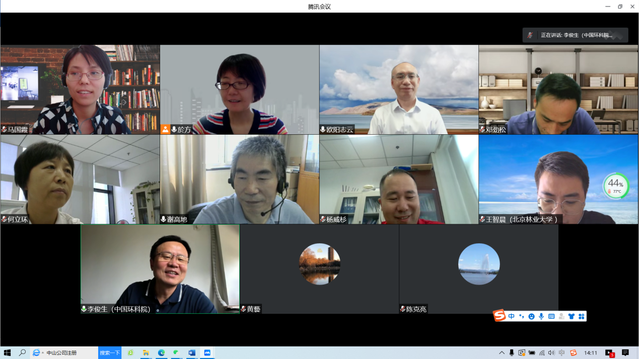The height and width of the screenshot is (359, 639).
Task: Expand hidden system tray icons chevron
Action: 502,353
